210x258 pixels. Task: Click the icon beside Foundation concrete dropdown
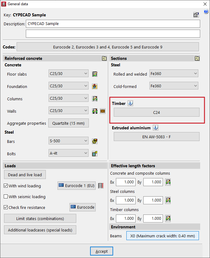pyautogui.click(x=95, y=86)
